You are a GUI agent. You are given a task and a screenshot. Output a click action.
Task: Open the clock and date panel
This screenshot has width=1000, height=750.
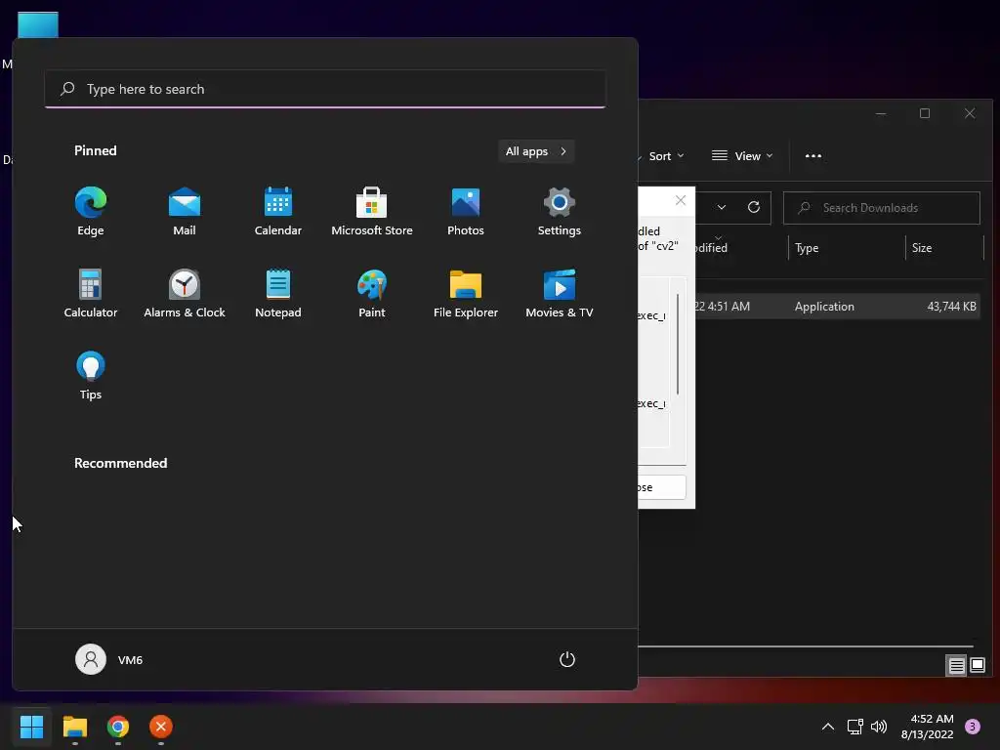(x=928, y=727)
